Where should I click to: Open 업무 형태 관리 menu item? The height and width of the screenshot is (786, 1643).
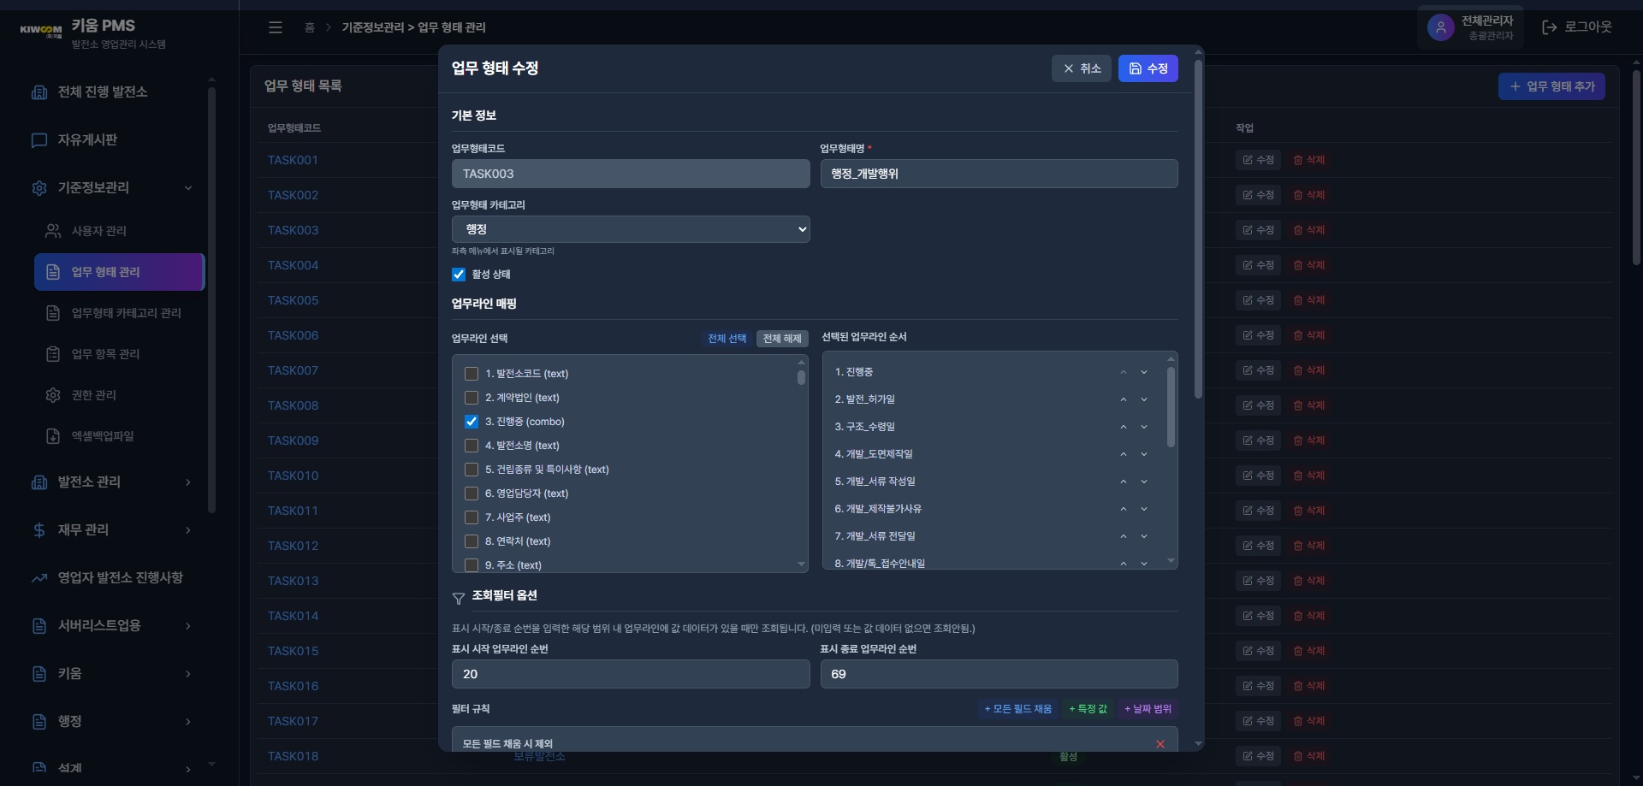pos(120,272)
